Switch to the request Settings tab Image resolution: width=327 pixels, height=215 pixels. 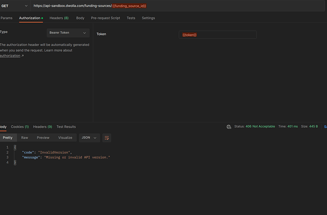148,18
